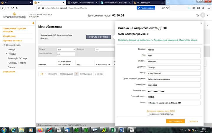The width and height of the screenshot is (212, 133).
Task: Open the chat messages icon in header
Action: (197, 15)
